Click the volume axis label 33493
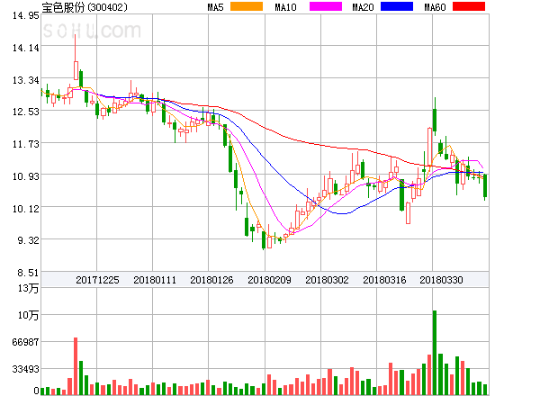Screen dimensions: 540x396 pos(25,369)
